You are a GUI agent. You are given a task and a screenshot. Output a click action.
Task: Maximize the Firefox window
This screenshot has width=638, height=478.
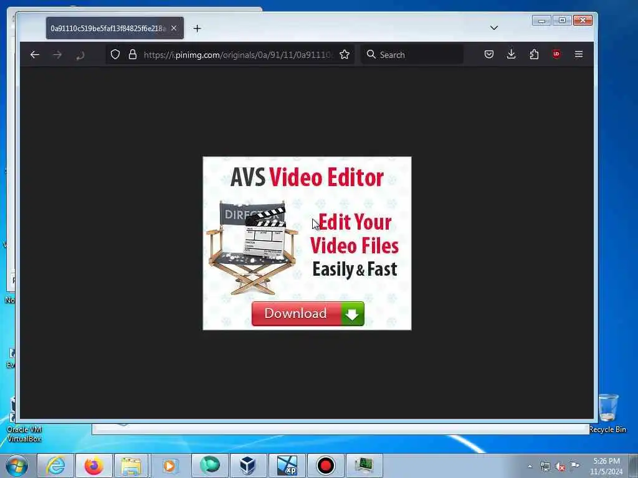point(562,21)
